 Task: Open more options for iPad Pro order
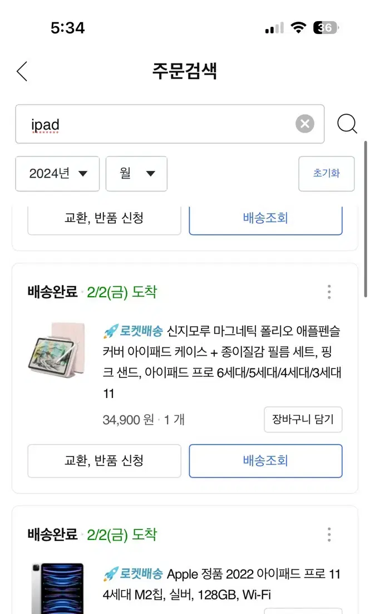point(329,534)
